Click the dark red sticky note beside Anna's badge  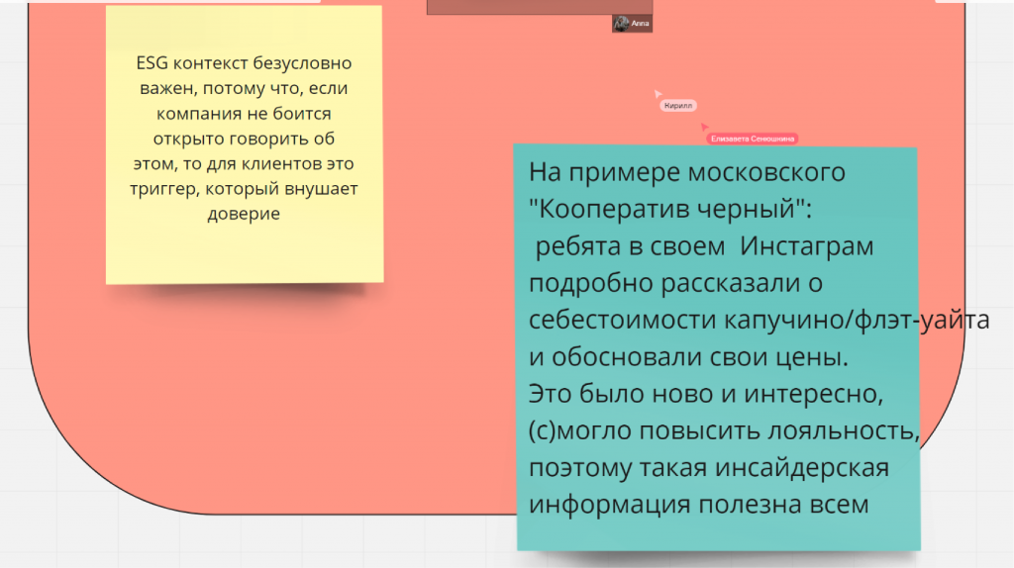(x=540, y=7)
